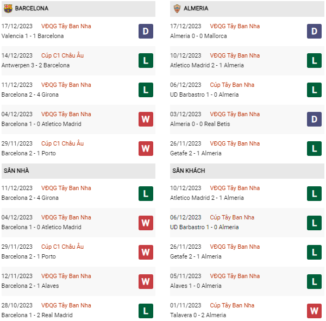
Task: Open the Valencia 1 - 1 Barcelona match
Action: (x=33, y=36)
